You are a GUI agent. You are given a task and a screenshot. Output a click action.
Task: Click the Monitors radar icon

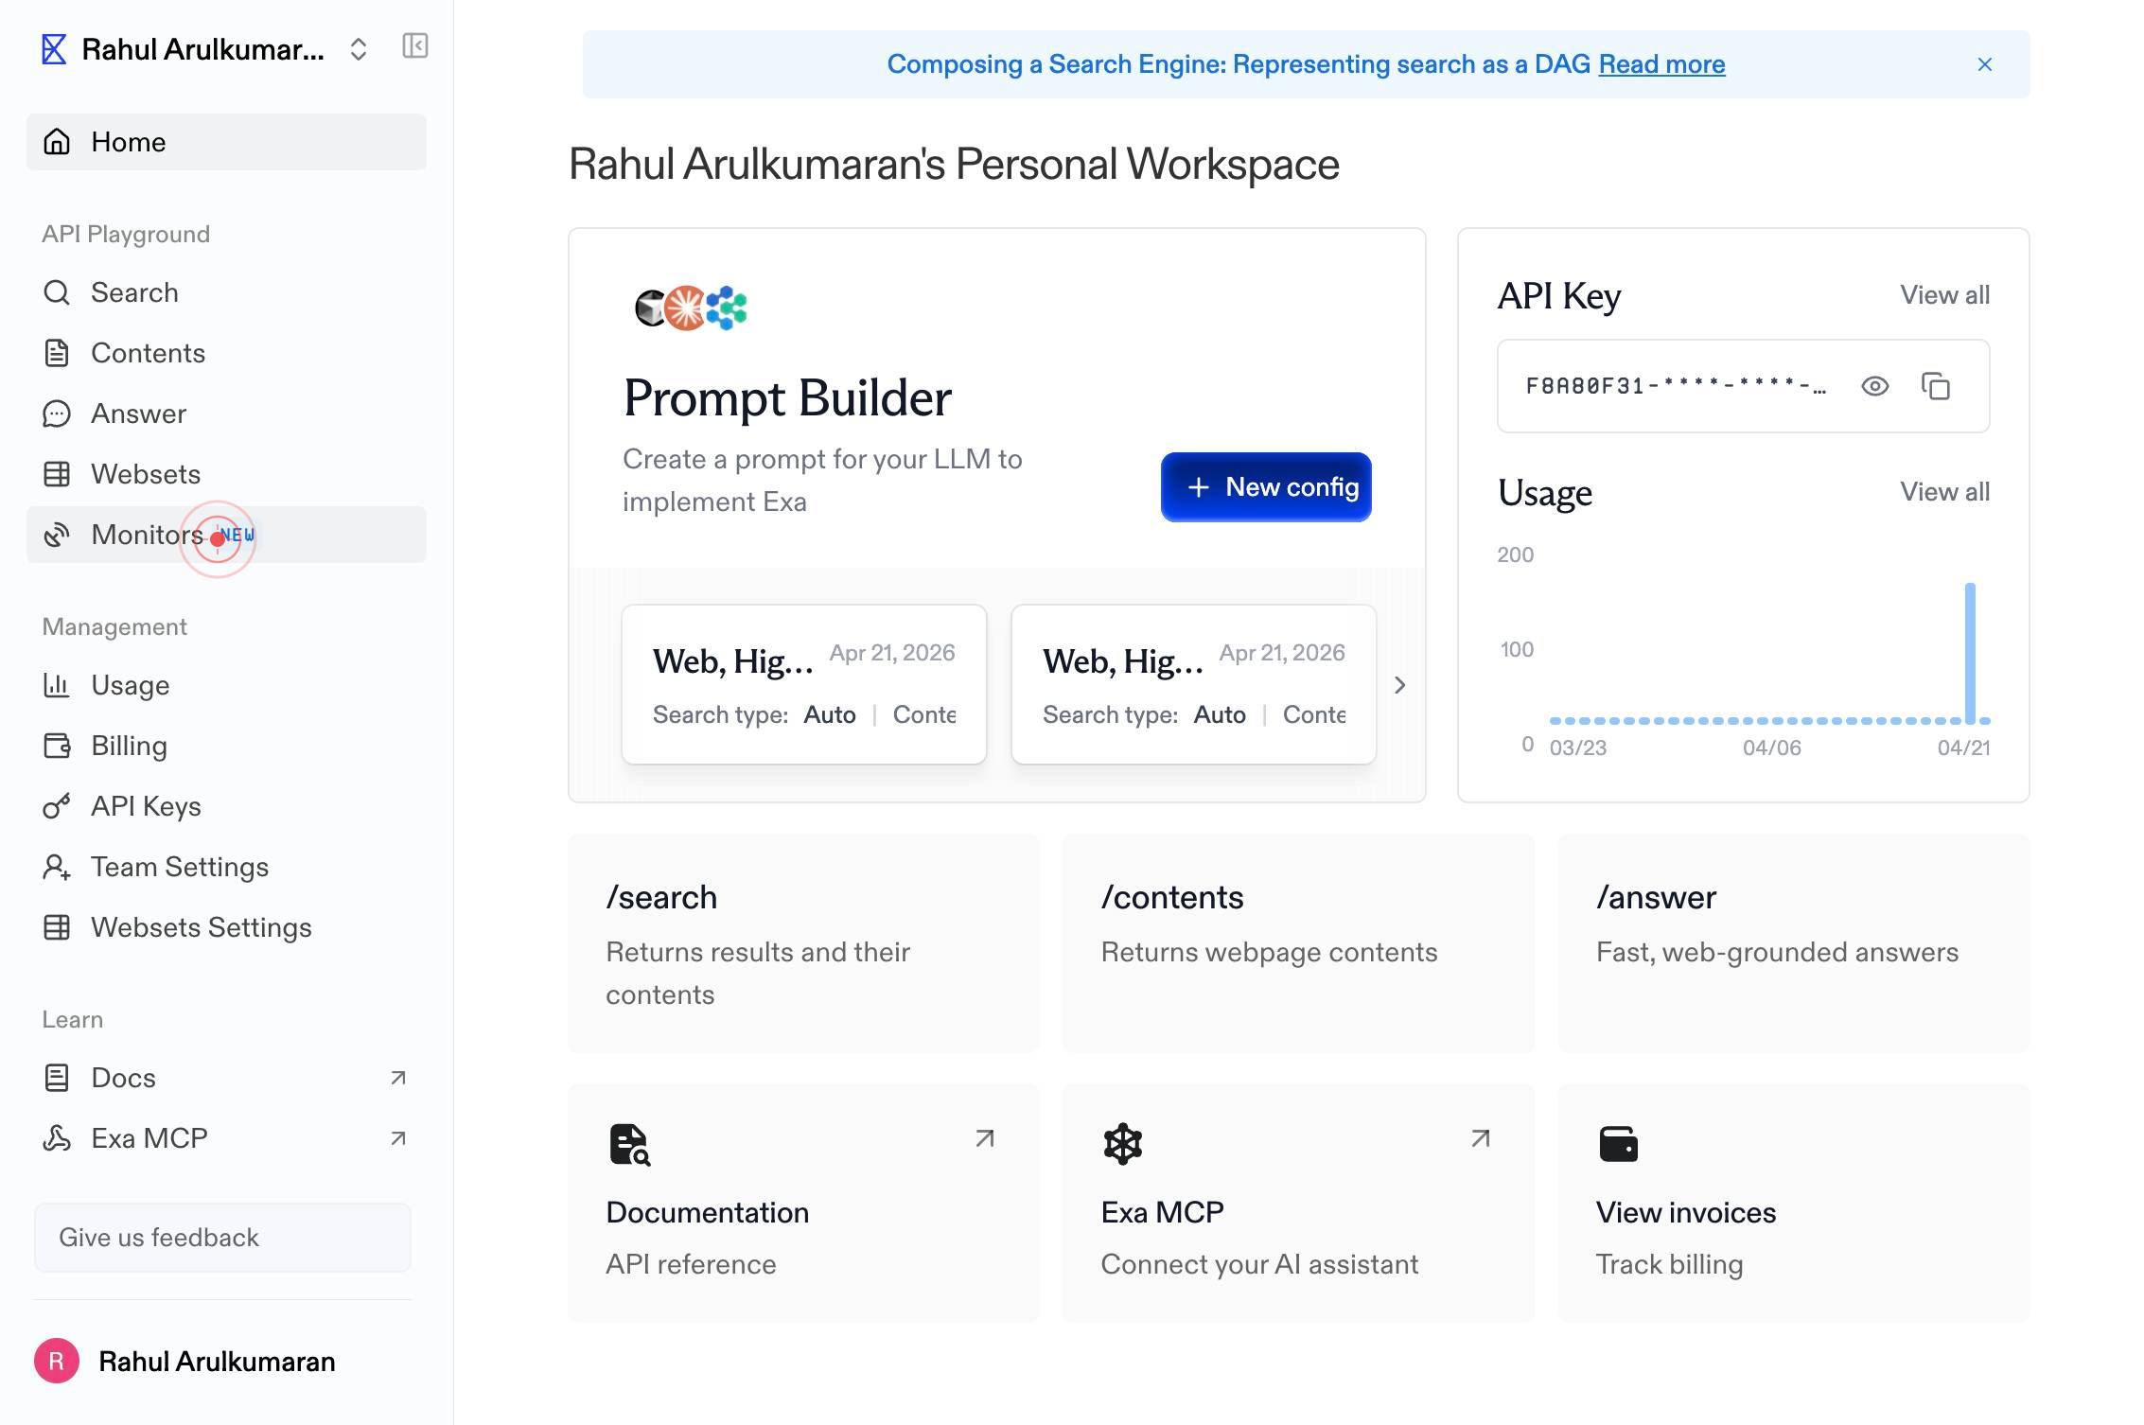[x=57, y=535]
